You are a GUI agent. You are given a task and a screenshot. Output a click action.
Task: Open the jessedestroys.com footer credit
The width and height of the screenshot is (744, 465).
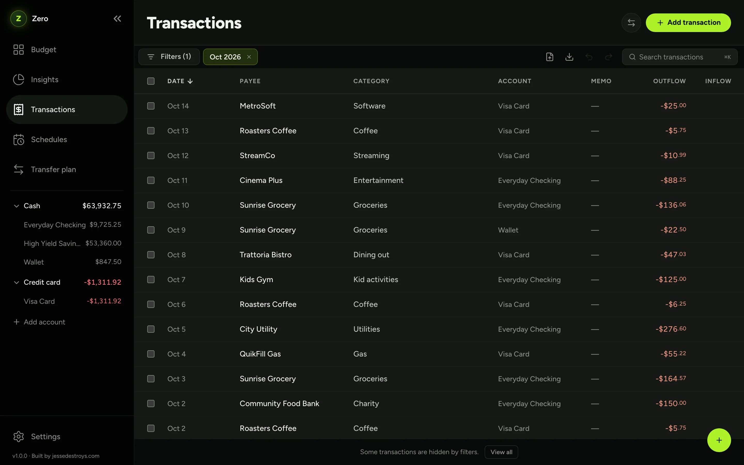click(x=76, y=456)
